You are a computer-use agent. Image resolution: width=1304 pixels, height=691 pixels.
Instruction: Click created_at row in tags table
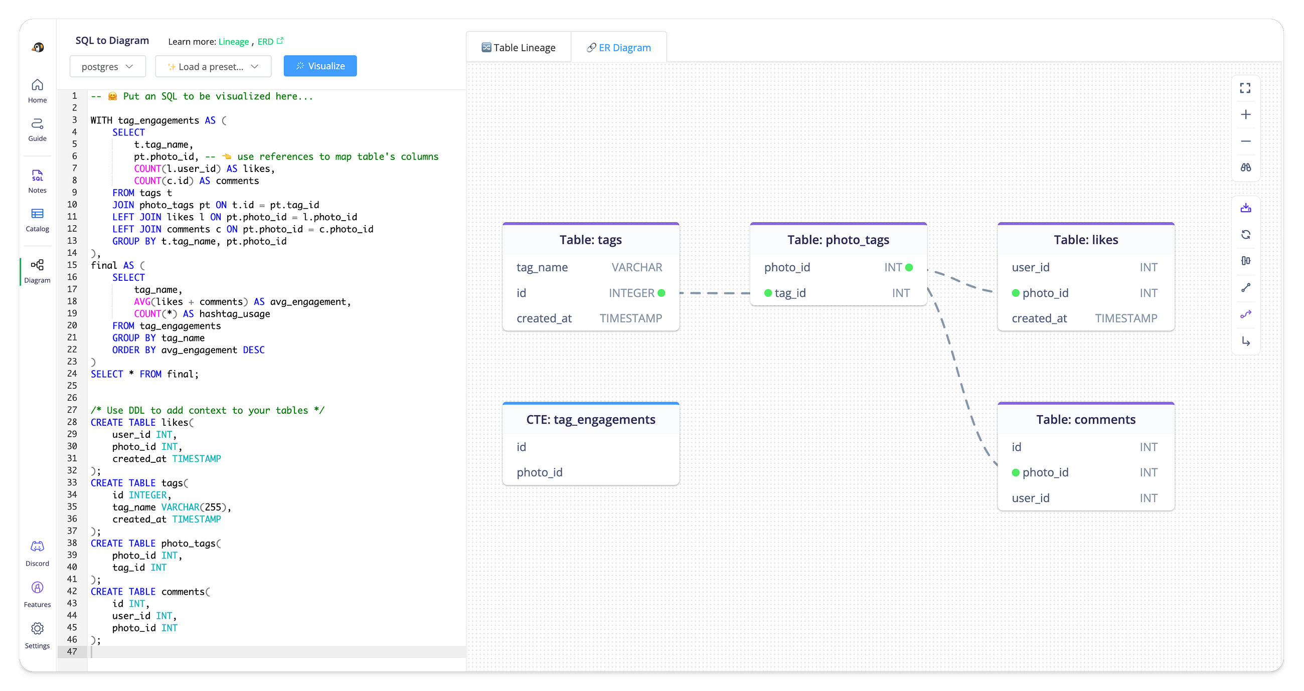tap(590, 318)
